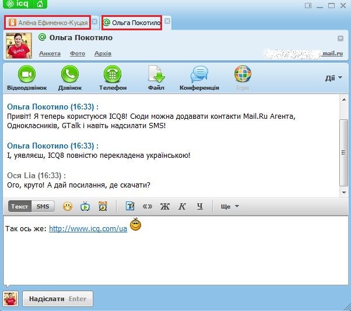Send a file using Файл icon
The image size is (351, 311).
point(156,75)
